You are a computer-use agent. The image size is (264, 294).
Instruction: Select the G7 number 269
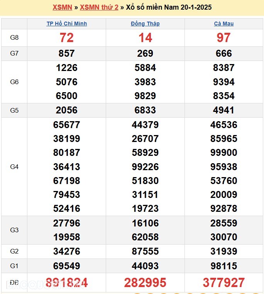tap(145, 54)
